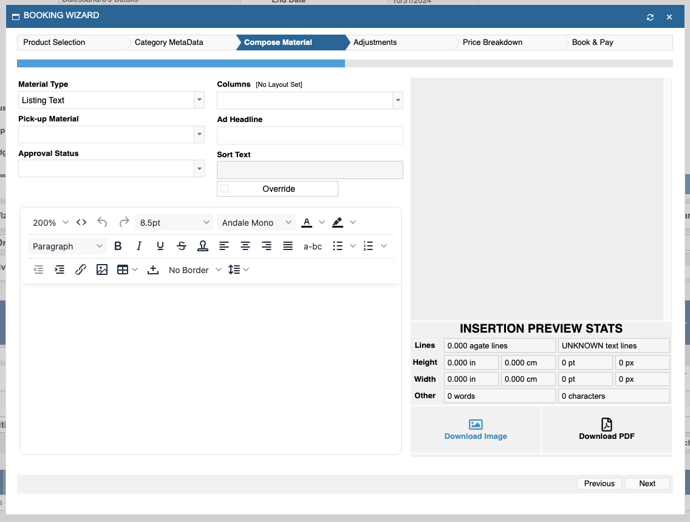Click the strikethrough formatting icon
The height and width of the screenshot is (522, 690).
pos(182,246)
